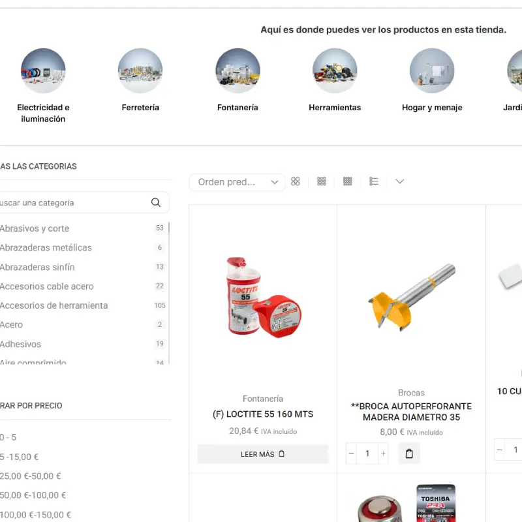Image resolution: width=522 pixels, height=522 pixels.
Task: Open the Herramientas category circle image
Action: point(335,70)
